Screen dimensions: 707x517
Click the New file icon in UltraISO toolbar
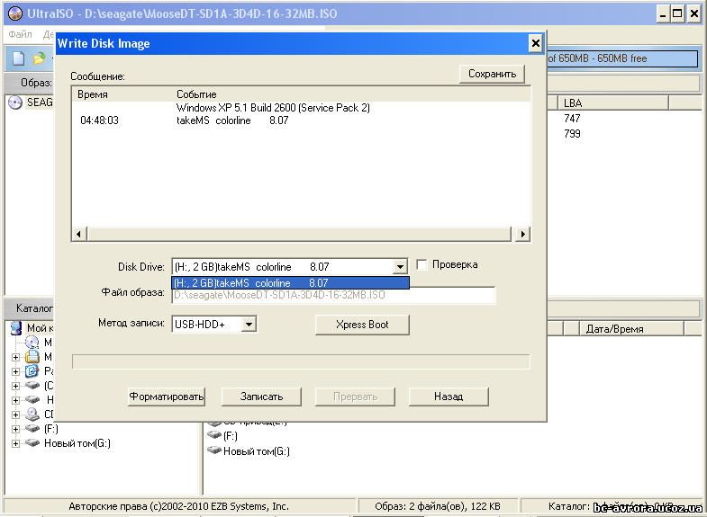coord(18,58)
